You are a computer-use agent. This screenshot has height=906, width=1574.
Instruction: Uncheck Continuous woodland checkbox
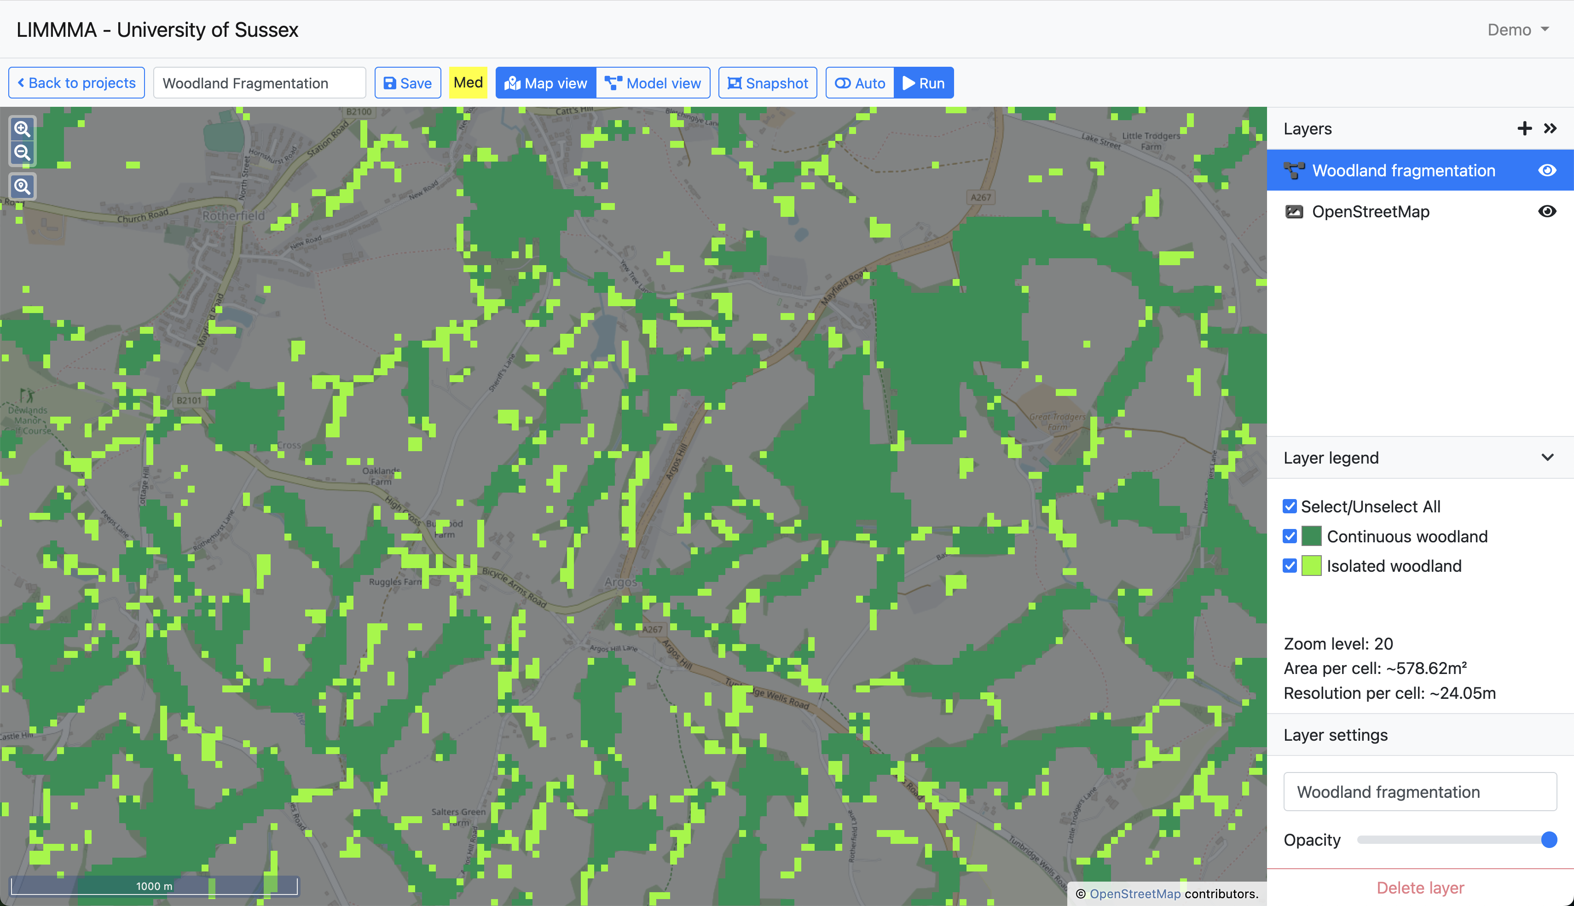coord(1289,536)
